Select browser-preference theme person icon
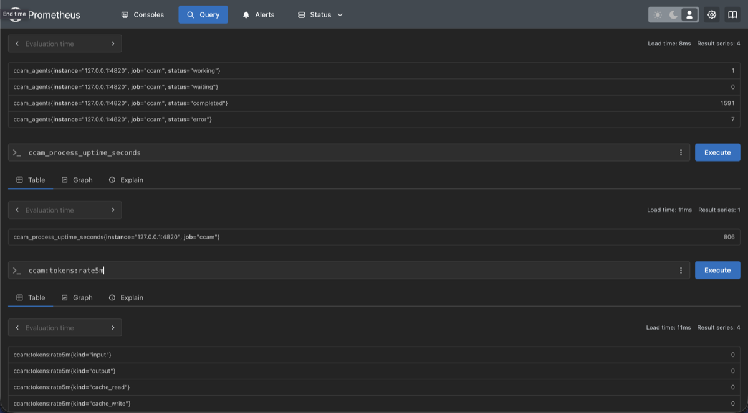Screen dimensions: 748x413 click(689, 15)
